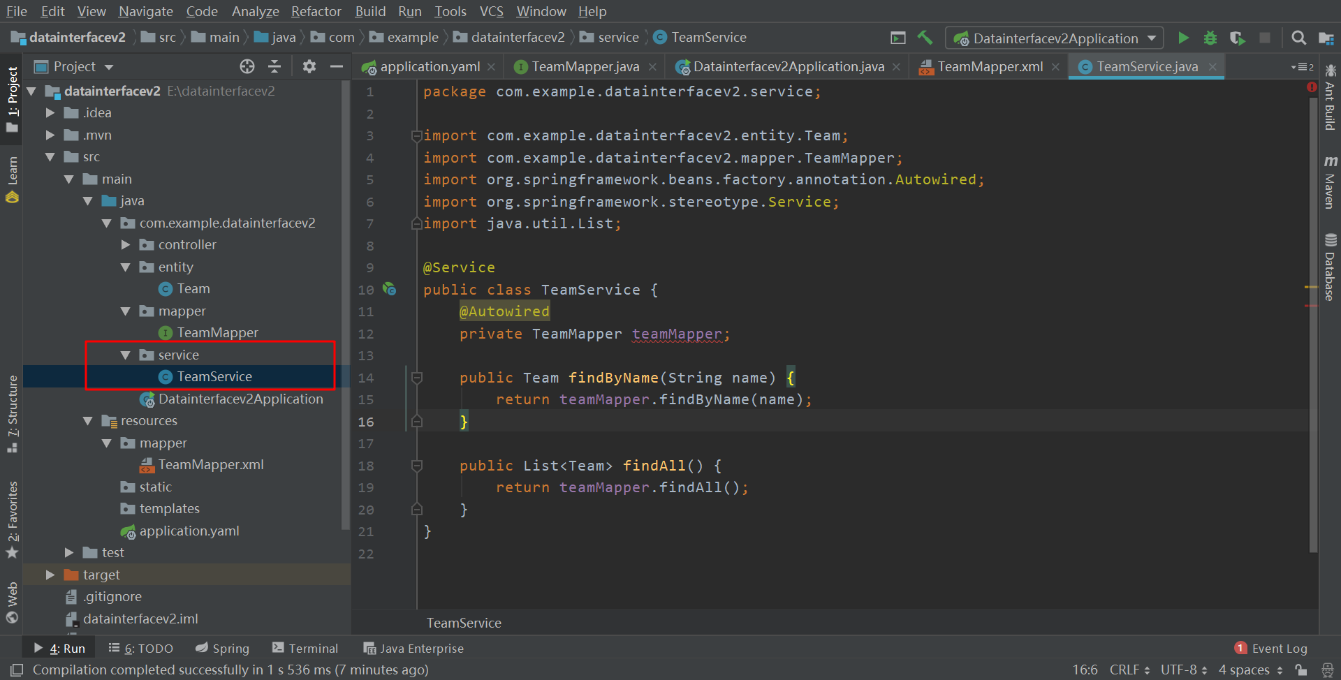This screenshot has height=680, width=1341.
Task: Open the Ant Build side panel
Action: tap(1330, 97)
